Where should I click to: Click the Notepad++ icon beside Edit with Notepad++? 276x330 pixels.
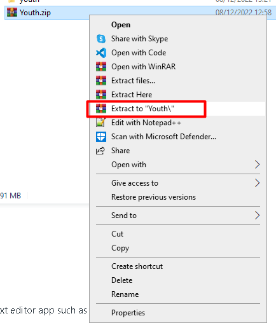(x=100, y=123)
